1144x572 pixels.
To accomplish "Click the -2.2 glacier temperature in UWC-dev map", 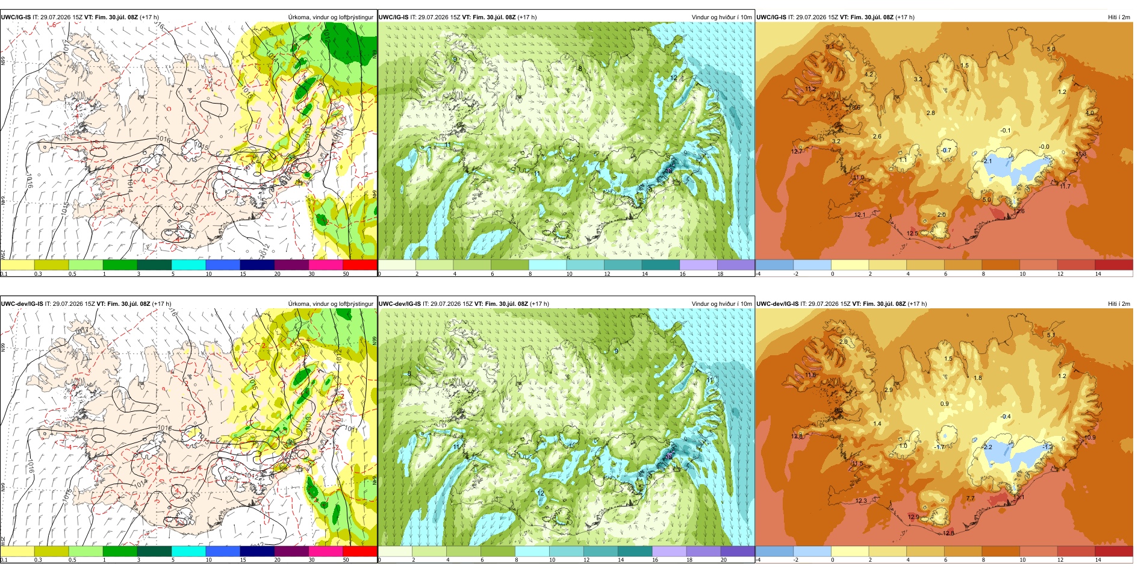I will click(x=987, y=447).
